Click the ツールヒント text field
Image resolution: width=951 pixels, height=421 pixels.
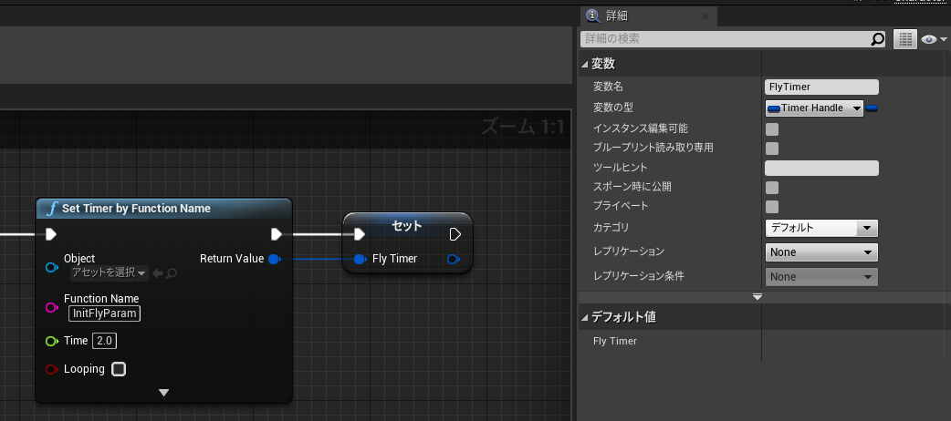pyautogui.click(x=821, y=168)
